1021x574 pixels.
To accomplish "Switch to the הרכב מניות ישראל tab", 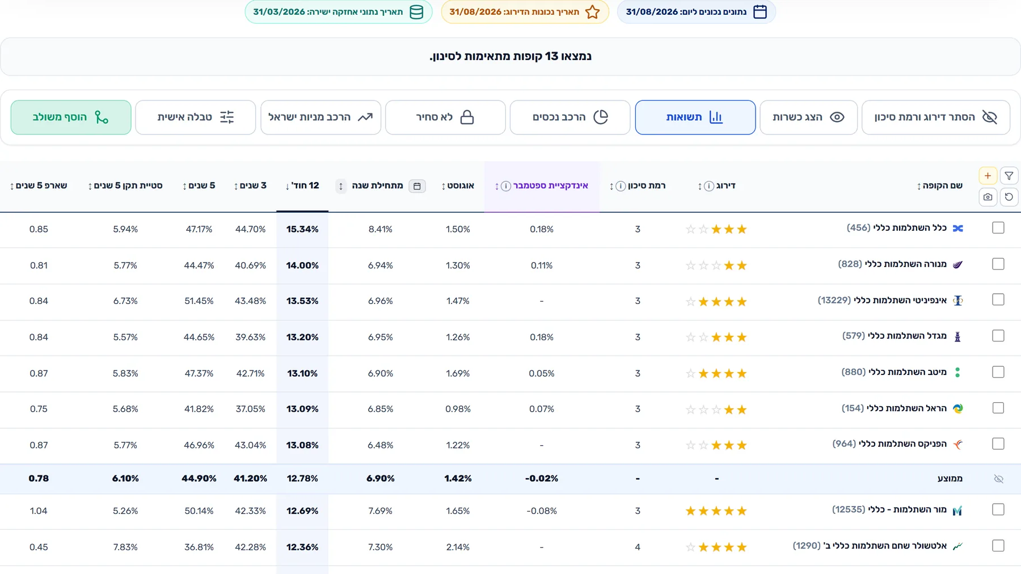I will 320,117.
